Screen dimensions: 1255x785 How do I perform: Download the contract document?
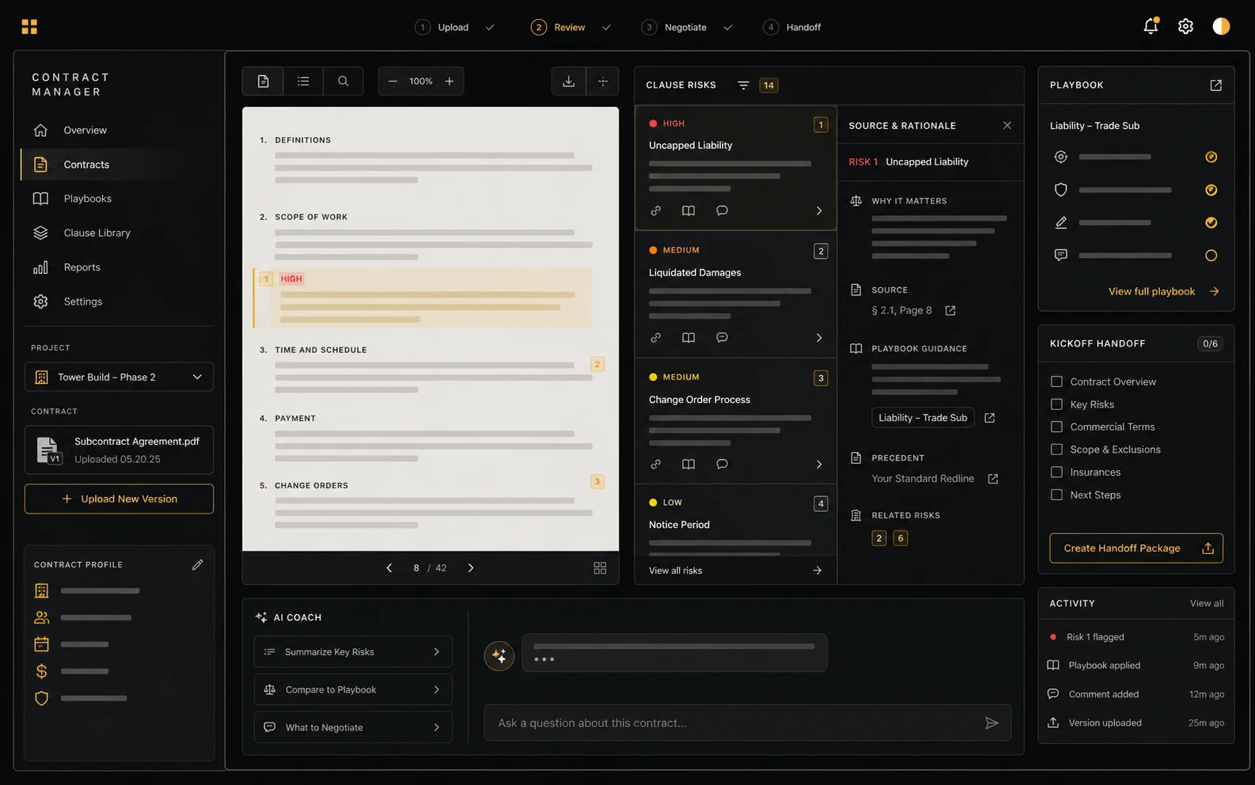point(569,81)
